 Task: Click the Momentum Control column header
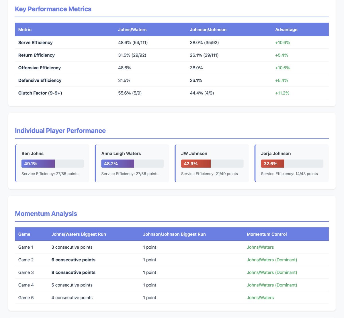click(x=267, y=234)
